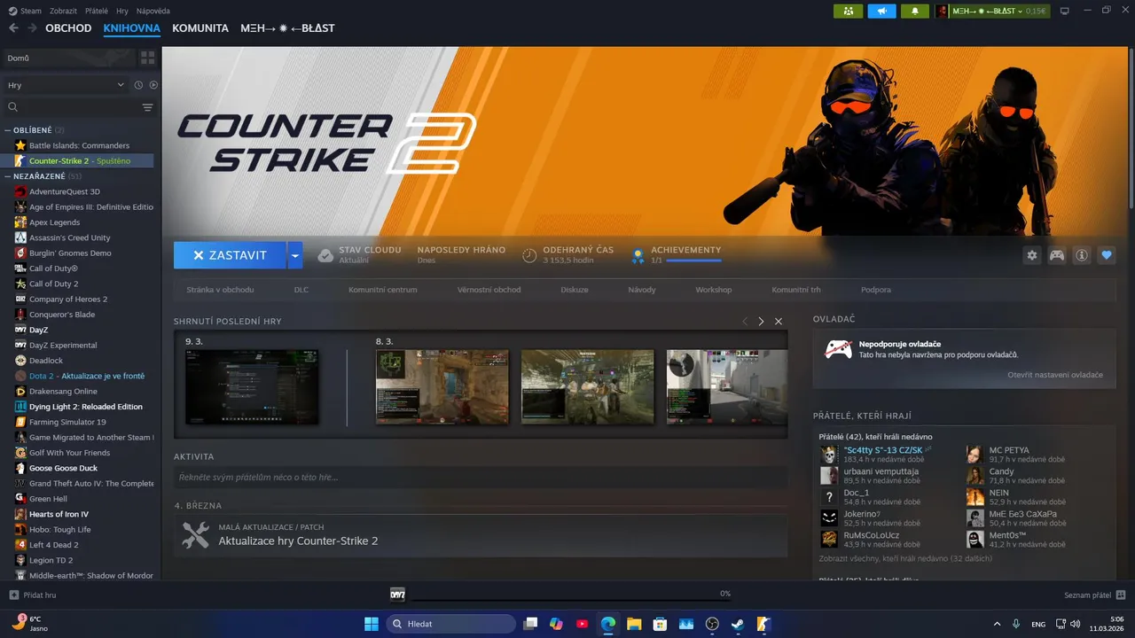Screen dimensions: 1135x638
Task: Open the notifications bell button
Action: tap(915, 11)
